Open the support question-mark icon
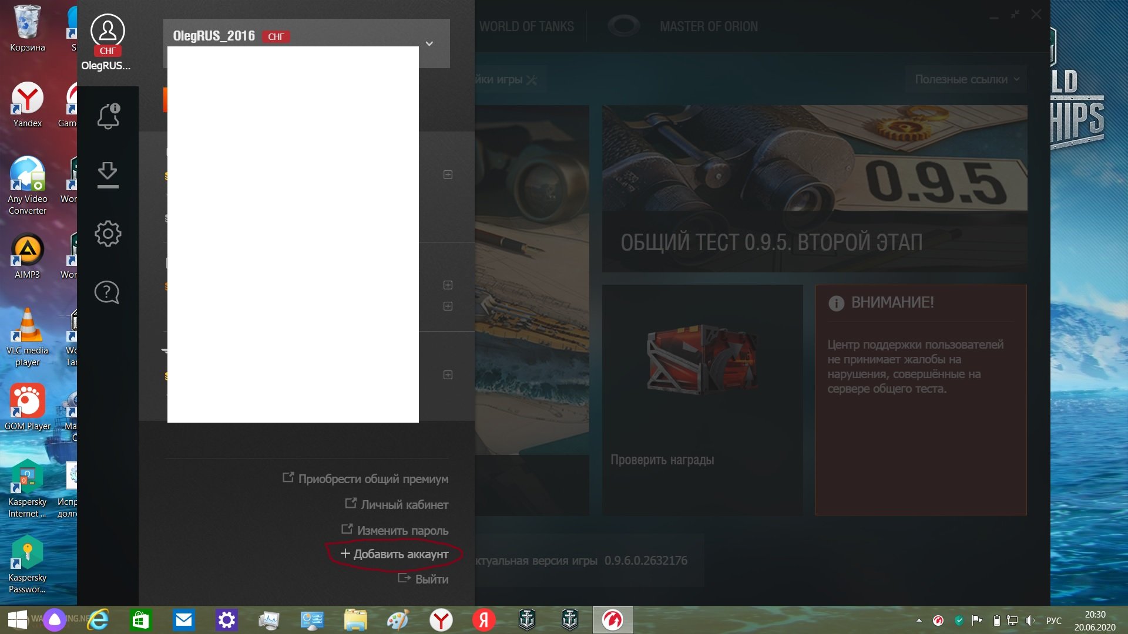1128x634 pixels. pyautogui.click(x=108, y=292)
